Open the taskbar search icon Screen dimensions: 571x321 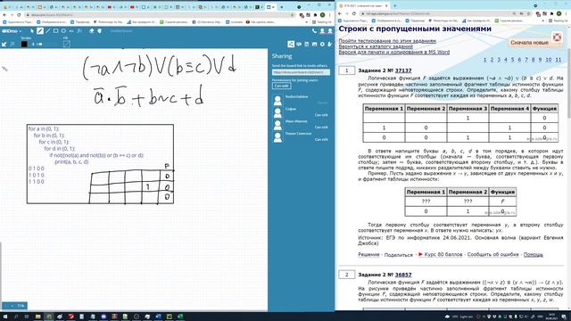[x=16, y=317]
